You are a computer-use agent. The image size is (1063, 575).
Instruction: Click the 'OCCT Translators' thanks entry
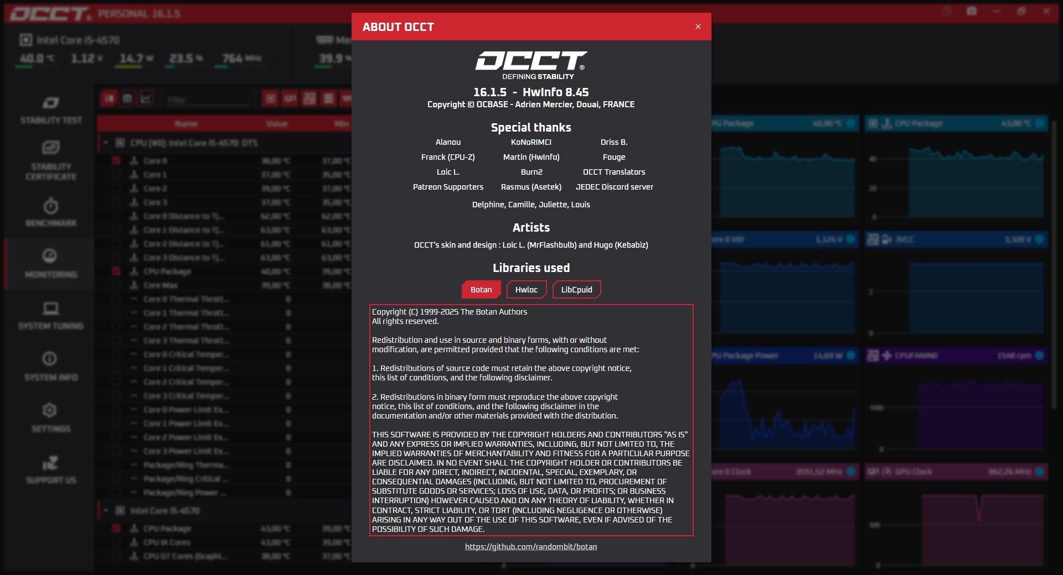(x=614, y=172)
